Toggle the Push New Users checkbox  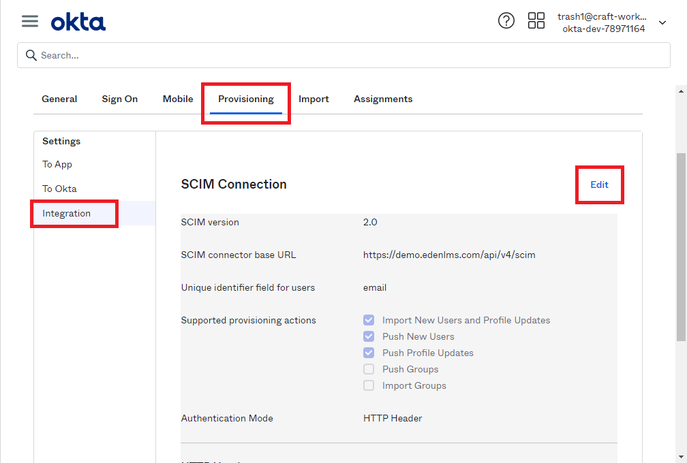tap(369, 336)
